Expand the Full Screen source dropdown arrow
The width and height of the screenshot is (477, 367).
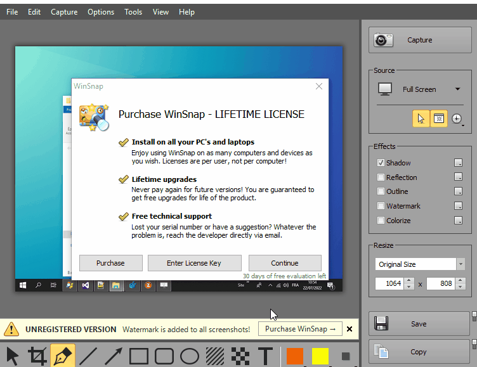[x=457, y=89]
